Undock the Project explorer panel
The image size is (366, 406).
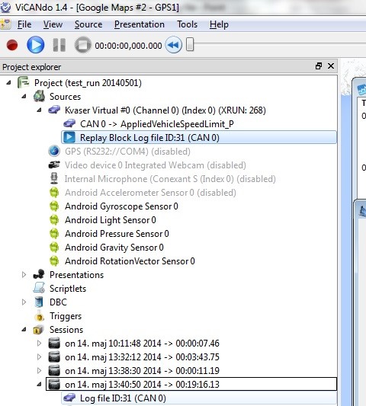click(x=319, y=66)
